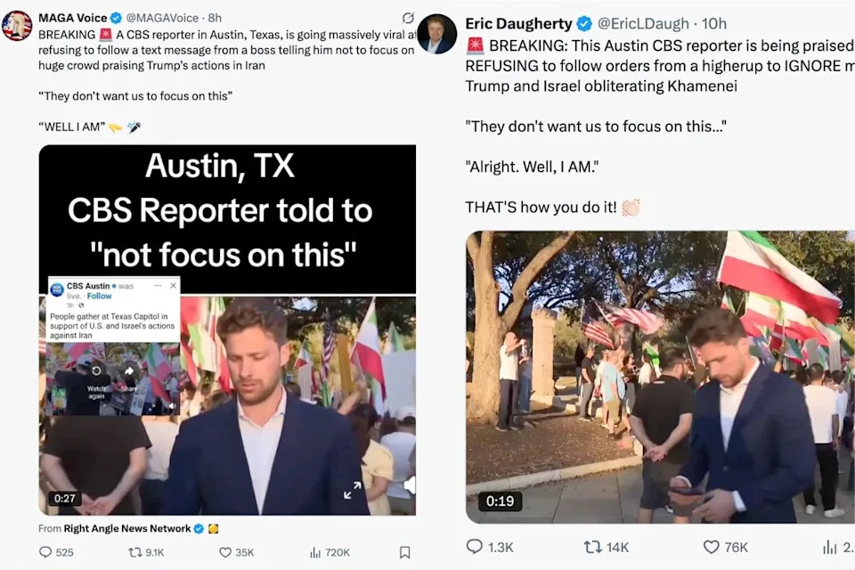
Task: Like the MAGA Voice post
Action: click(236, 552)
